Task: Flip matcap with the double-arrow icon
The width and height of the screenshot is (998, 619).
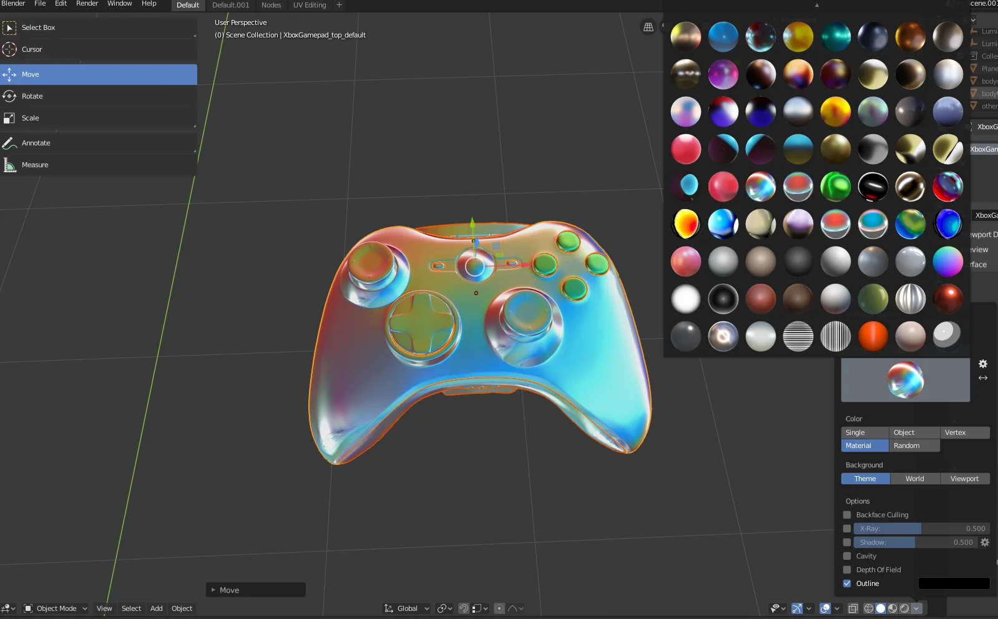Action: click(983, 378)
